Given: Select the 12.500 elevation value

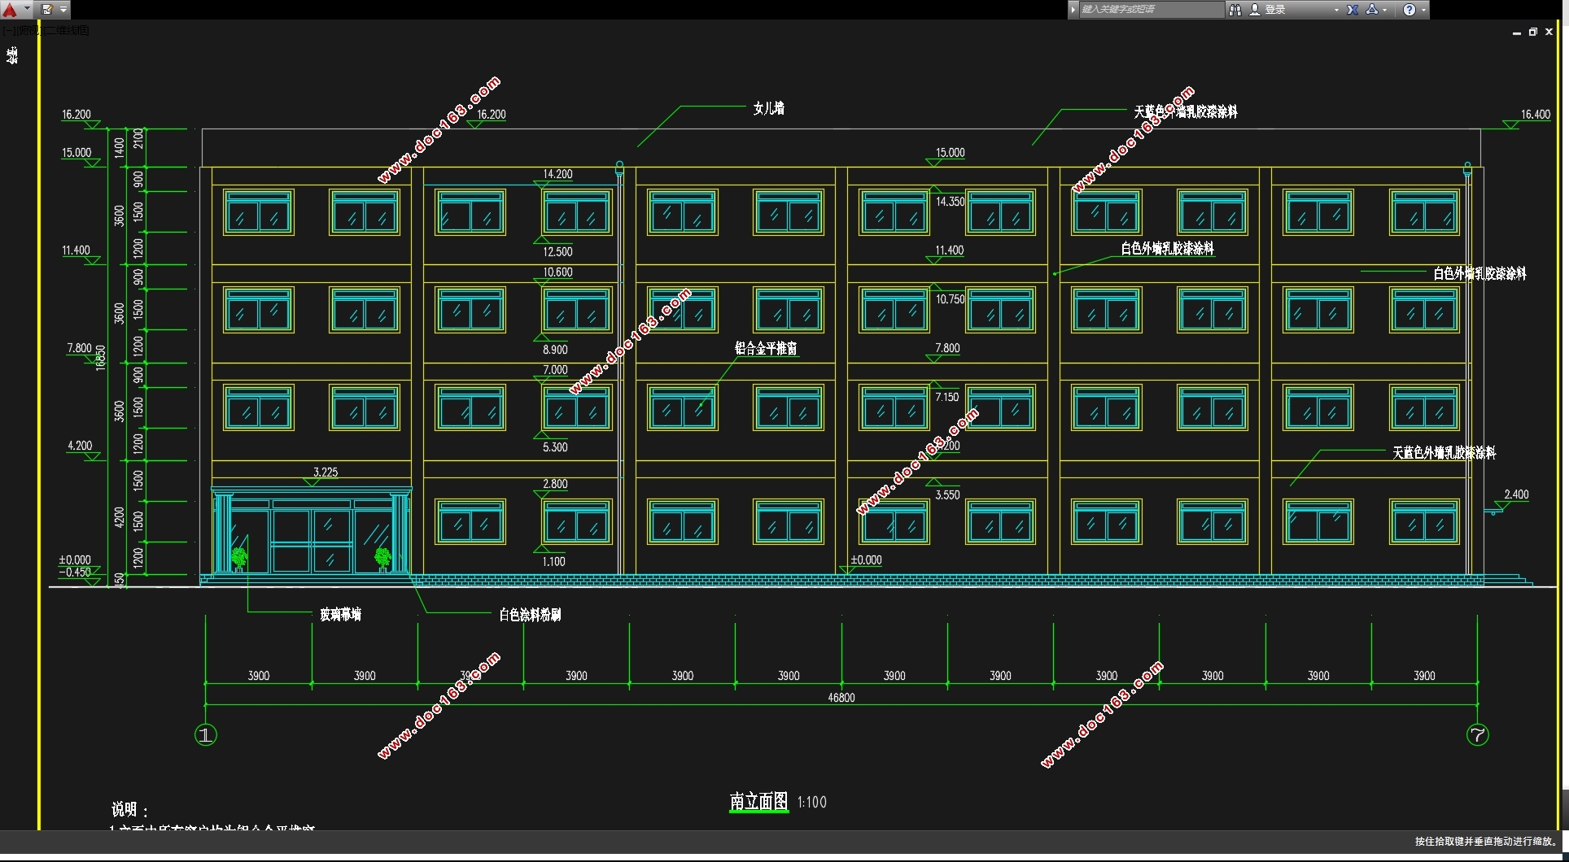Looking at the screenshot, I should pos(557,252).
